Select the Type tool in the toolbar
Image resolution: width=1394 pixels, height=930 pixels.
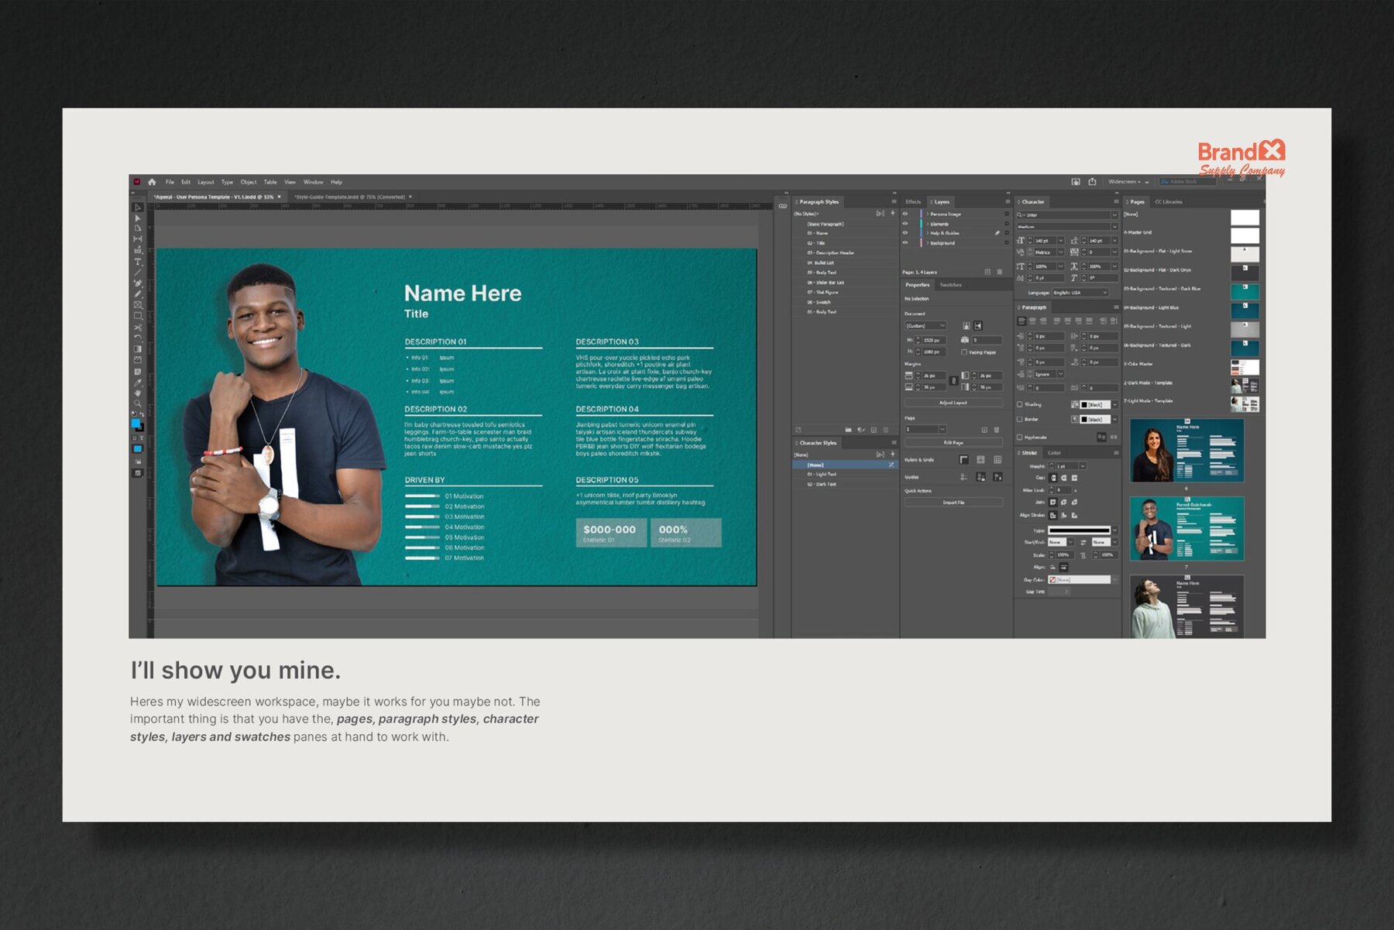(x=139, y=260)
